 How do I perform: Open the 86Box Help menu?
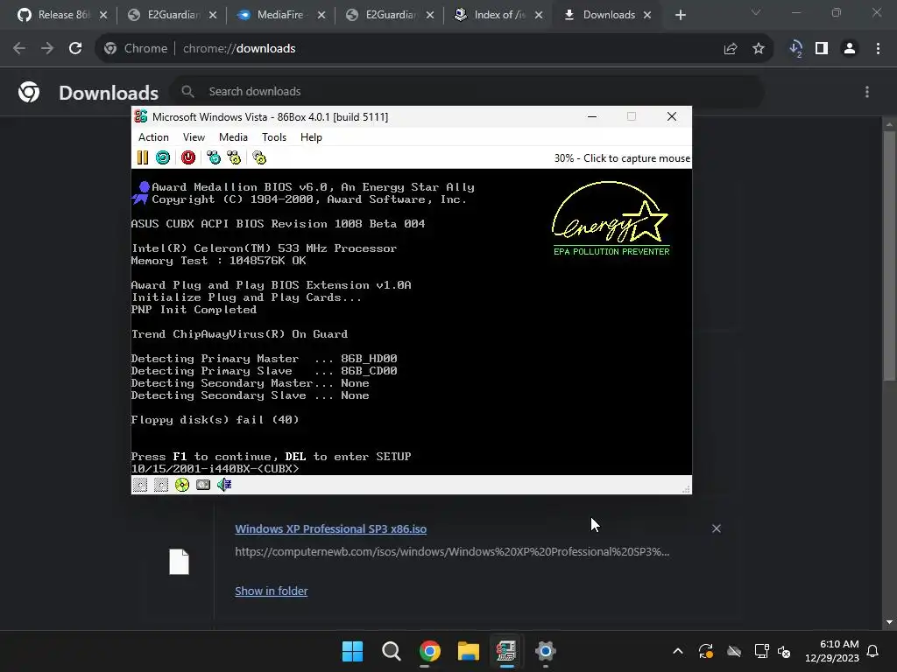[x=311, y=137]
